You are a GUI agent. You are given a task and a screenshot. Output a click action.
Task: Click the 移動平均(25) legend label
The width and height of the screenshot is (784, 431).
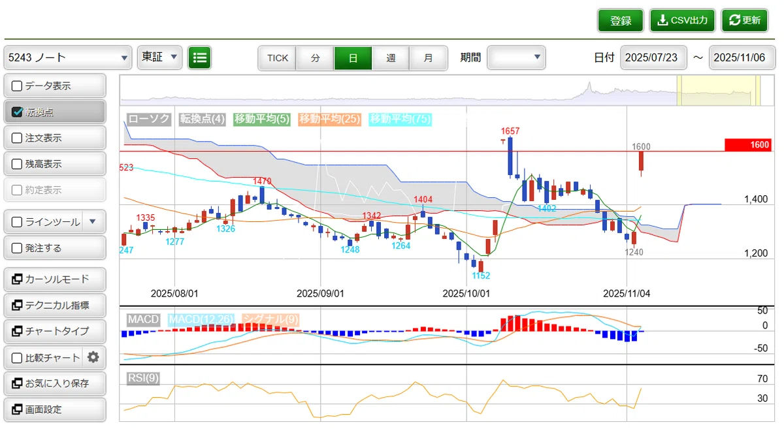click(x=329, y=120)
